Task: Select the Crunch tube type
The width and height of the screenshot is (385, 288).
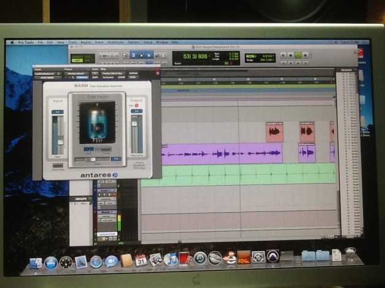Action: tap(106, 150)
